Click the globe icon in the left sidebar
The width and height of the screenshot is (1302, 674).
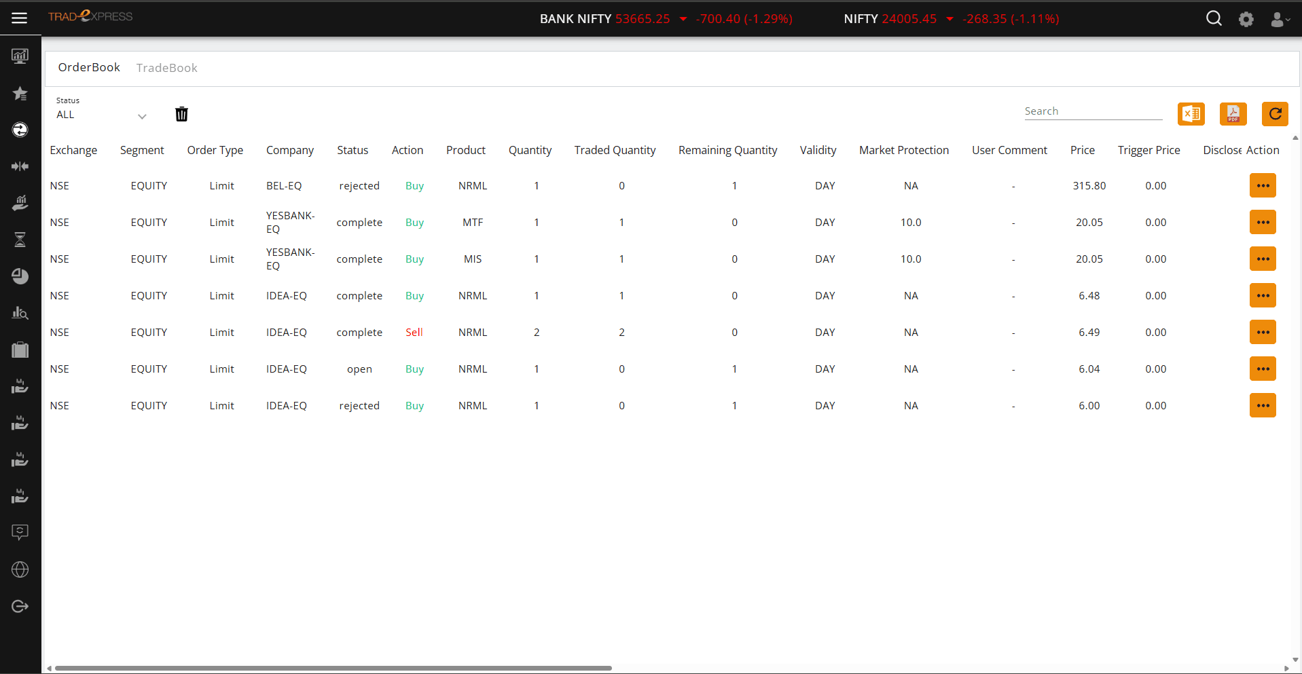point(20,569)
